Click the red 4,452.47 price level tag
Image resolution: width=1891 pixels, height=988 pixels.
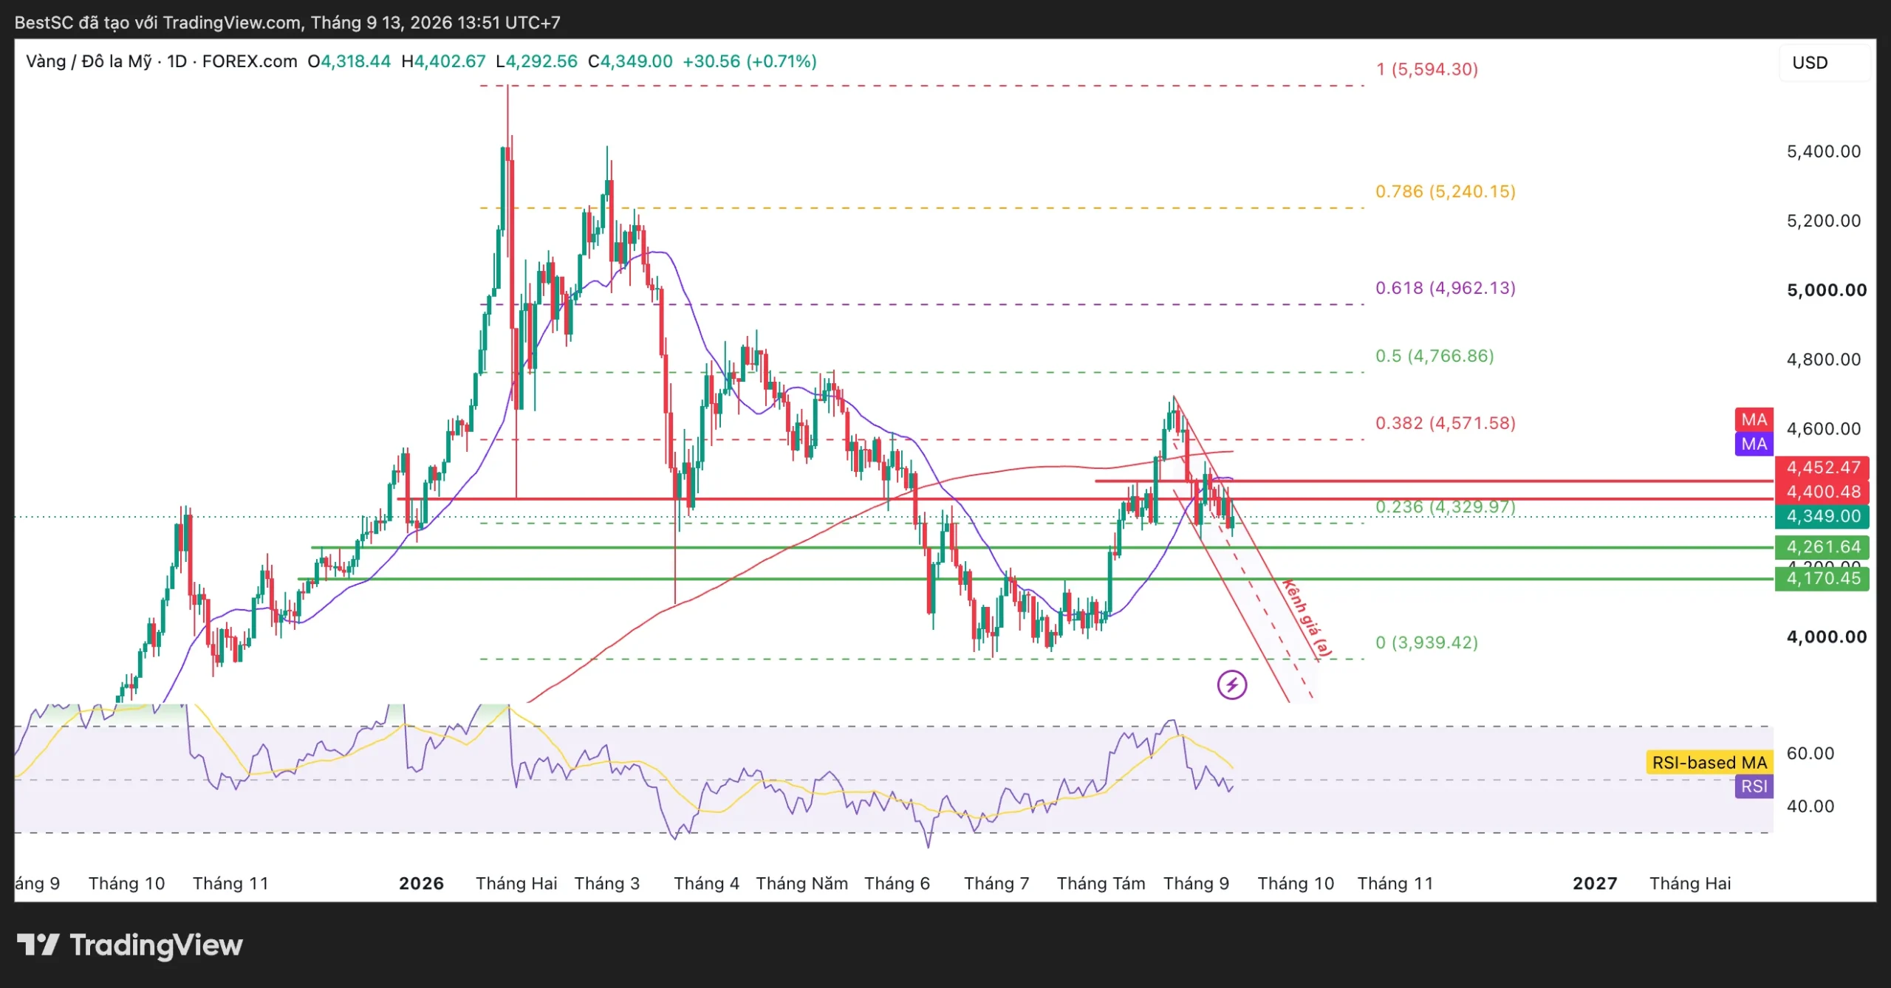(x=1822, y=467)
